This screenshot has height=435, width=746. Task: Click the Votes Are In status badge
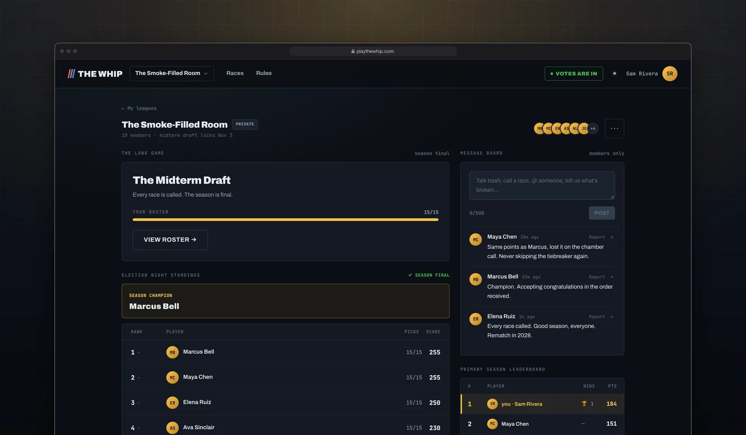pyautogui.click(x=573, y=74)
